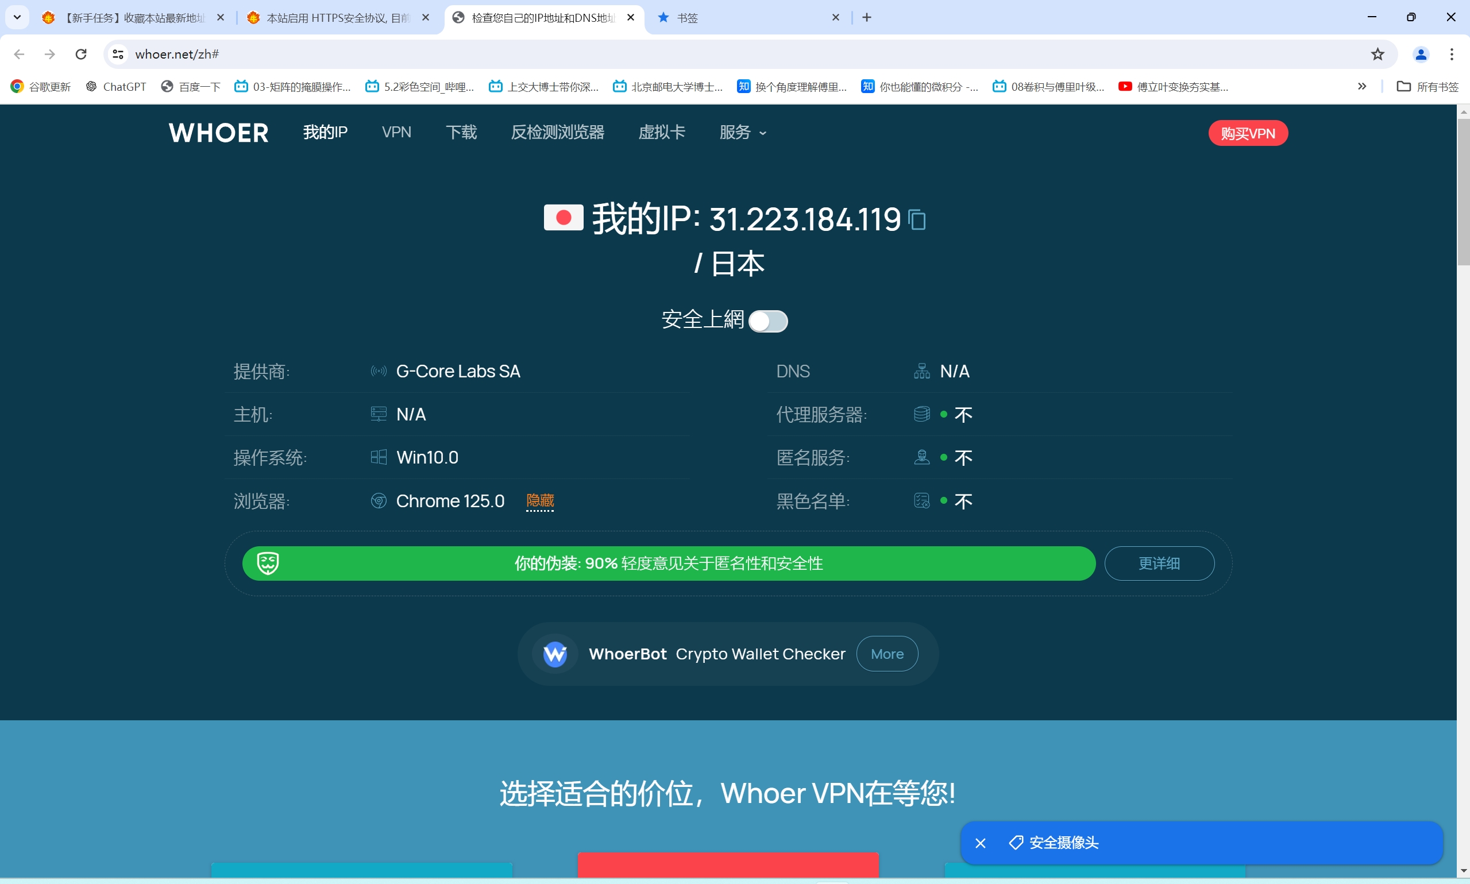Click the browser icon beside Chrome 125.0
This screenshot has width=1470, height=884.
[379, 500]
